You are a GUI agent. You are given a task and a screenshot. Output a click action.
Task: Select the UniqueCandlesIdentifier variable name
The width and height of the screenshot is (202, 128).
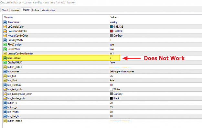tap(20, 53)
